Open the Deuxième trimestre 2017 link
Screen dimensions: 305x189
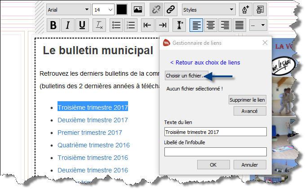pyautogui.click(x=93, y=120)
